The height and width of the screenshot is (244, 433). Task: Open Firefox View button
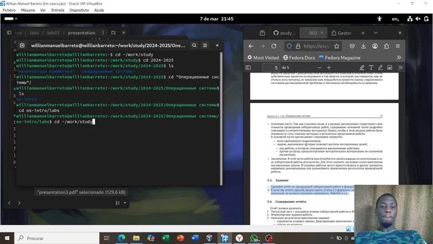[263, 33]
